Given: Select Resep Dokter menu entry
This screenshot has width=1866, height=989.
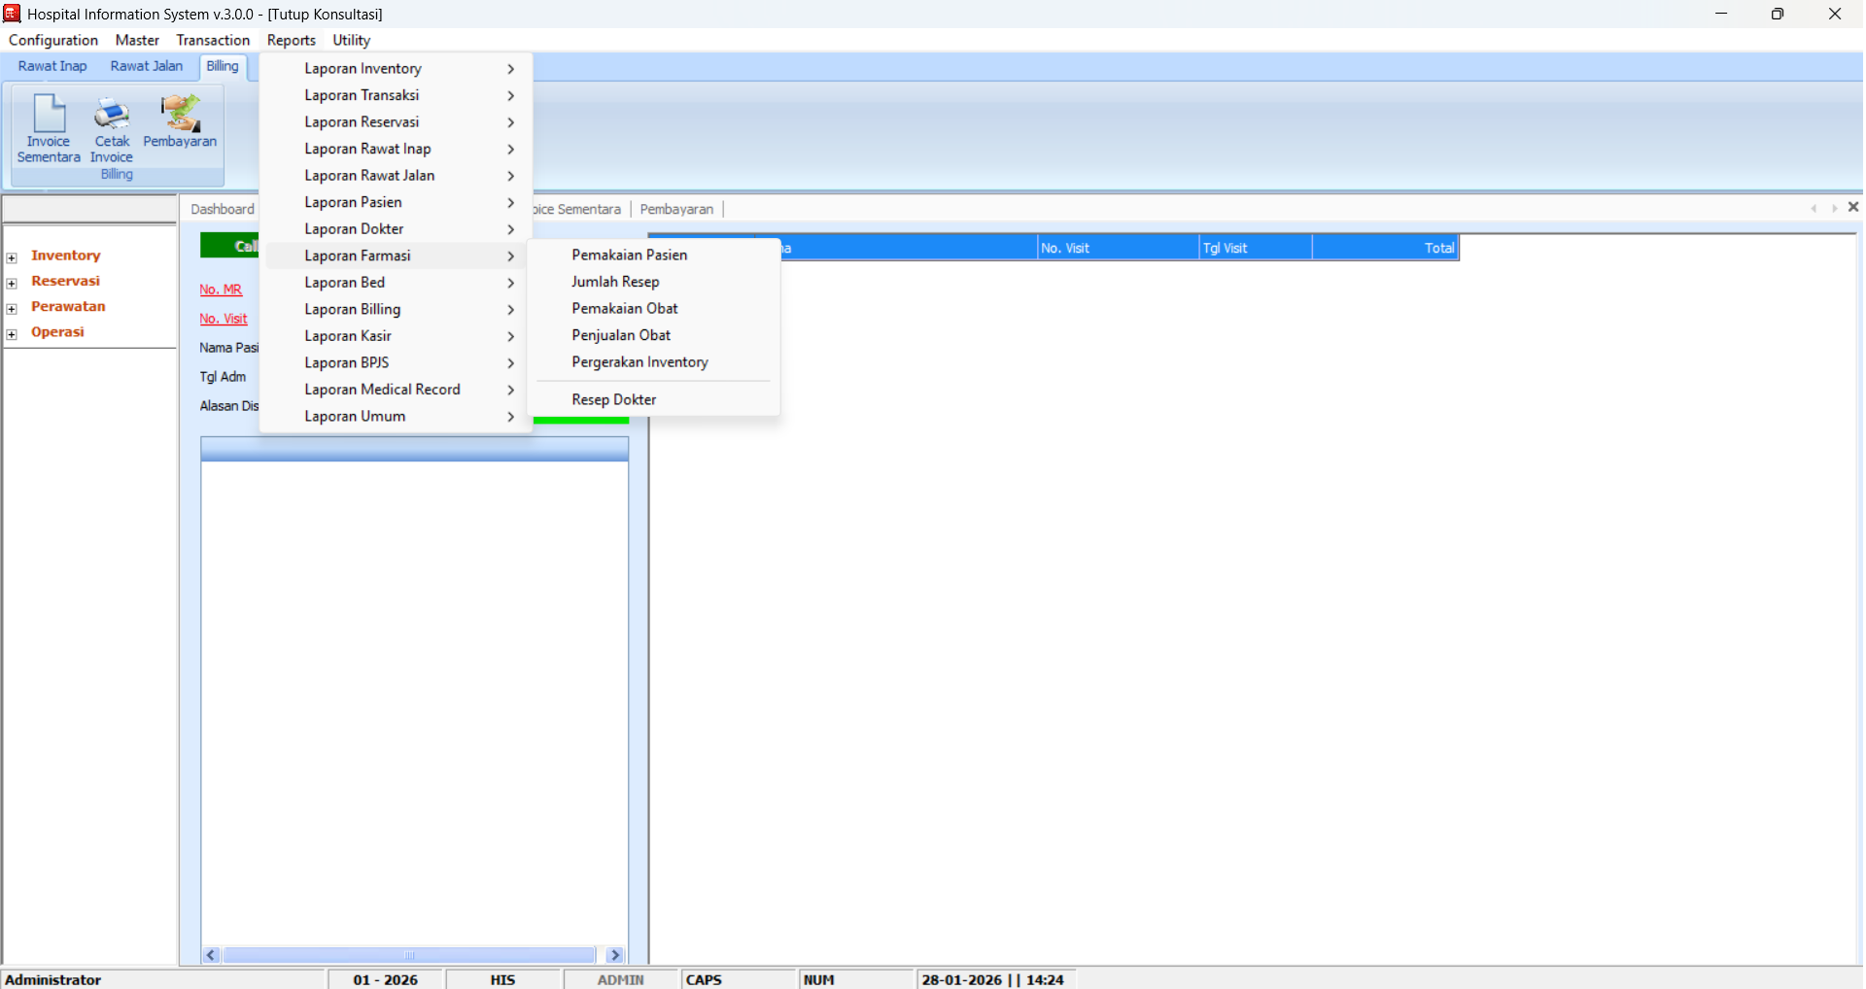Looking at the screenshot, I should click(613, 399).
